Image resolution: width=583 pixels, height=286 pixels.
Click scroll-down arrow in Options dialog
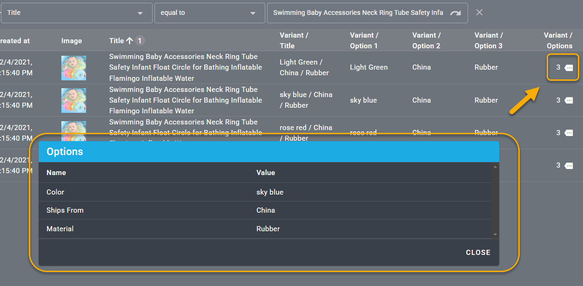click(495, 235)
